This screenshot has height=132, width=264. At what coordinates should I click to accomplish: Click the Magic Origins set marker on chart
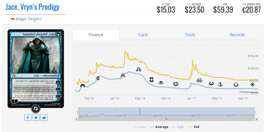point(82,86)
